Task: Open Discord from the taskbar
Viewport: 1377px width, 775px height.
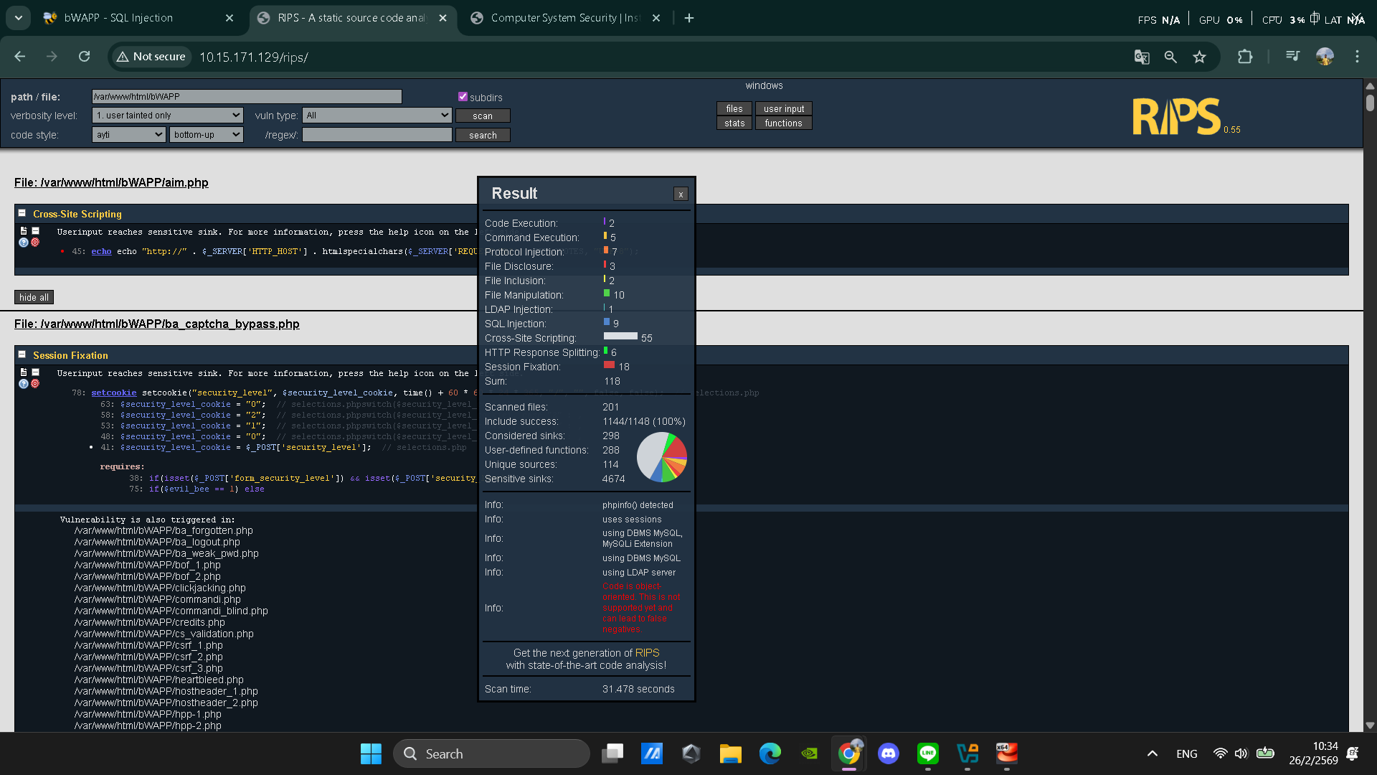Action: coord(888,753)
